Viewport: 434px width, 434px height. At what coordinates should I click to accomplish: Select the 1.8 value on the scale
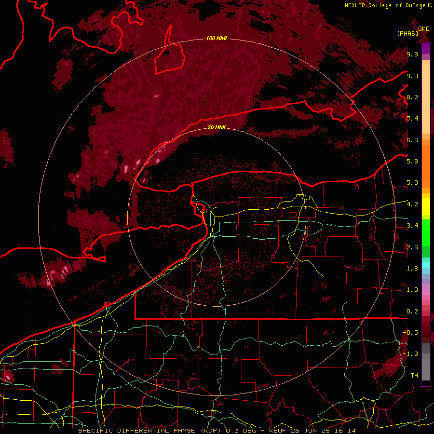click(412, 269)
